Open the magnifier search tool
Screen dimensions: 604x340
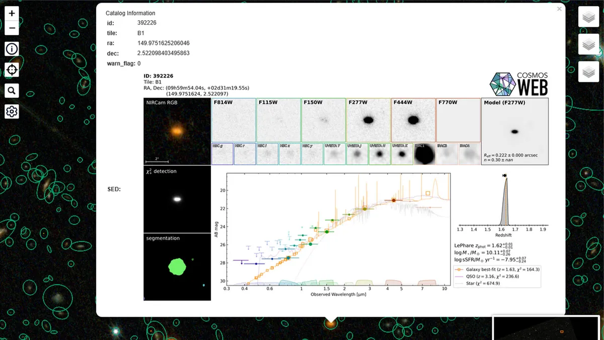(x=12, y=91)
